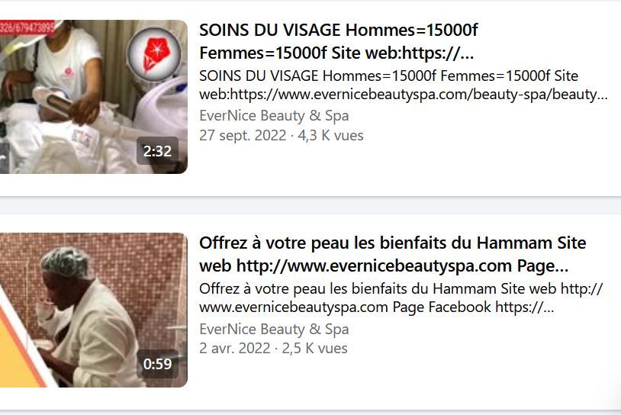The image size is (621, 415).
Task: Click the '2,5 K vues' view count
Action: click(314, 349)
